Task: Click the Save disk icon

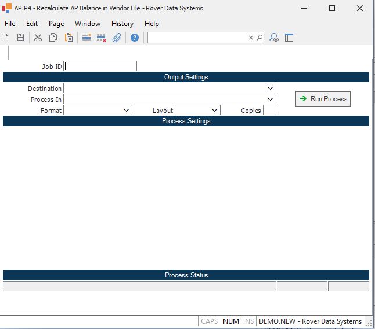Action: pos(20,38)
